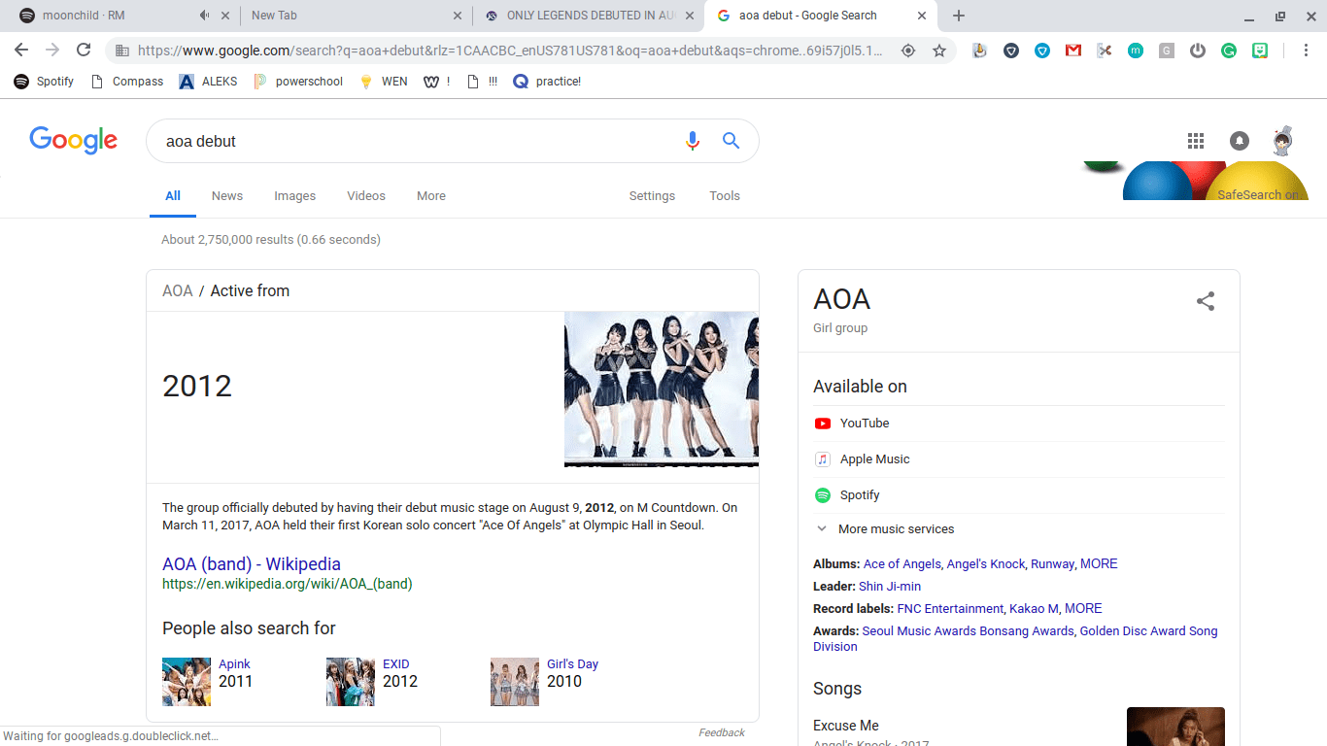1327x746 pixels.
Task: Open the Spotify bookmark in bookmarks bar
Action: coord(44,82)
